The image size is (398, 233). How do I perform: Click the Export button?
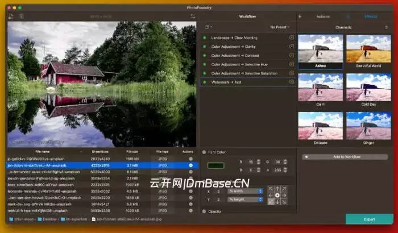coord(370,219)
